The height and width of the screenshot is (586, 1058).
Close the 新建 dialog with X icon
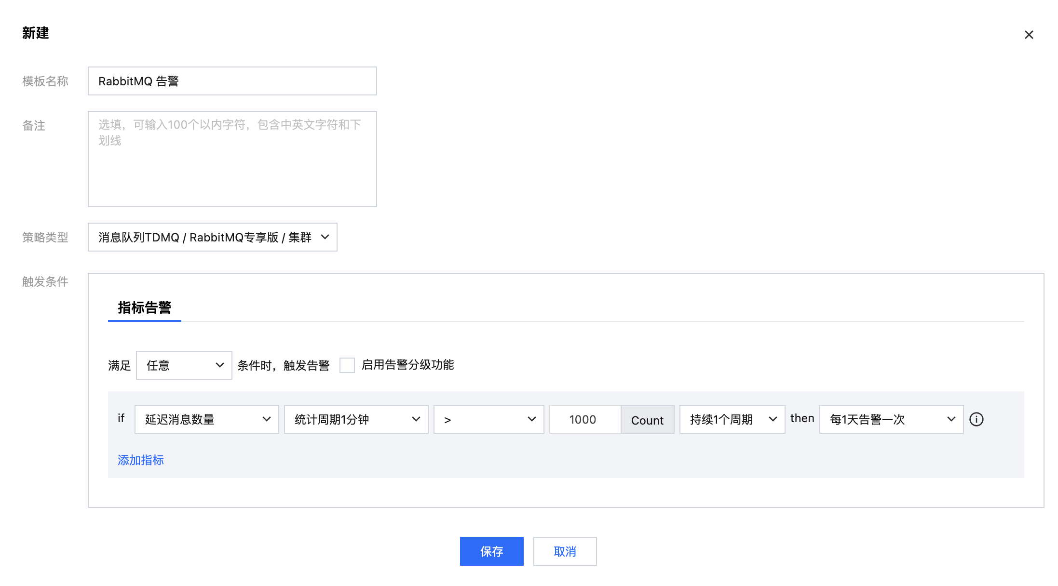click(x=1029, y=35)
